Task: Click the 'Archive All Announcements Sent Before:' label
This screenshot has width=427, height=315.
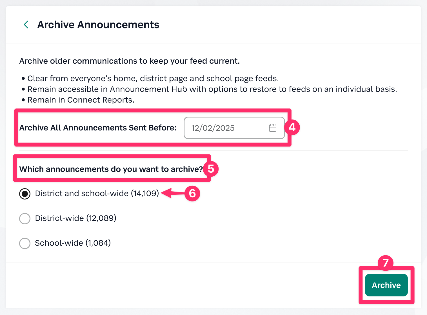Action: click(x=98, y=128)
